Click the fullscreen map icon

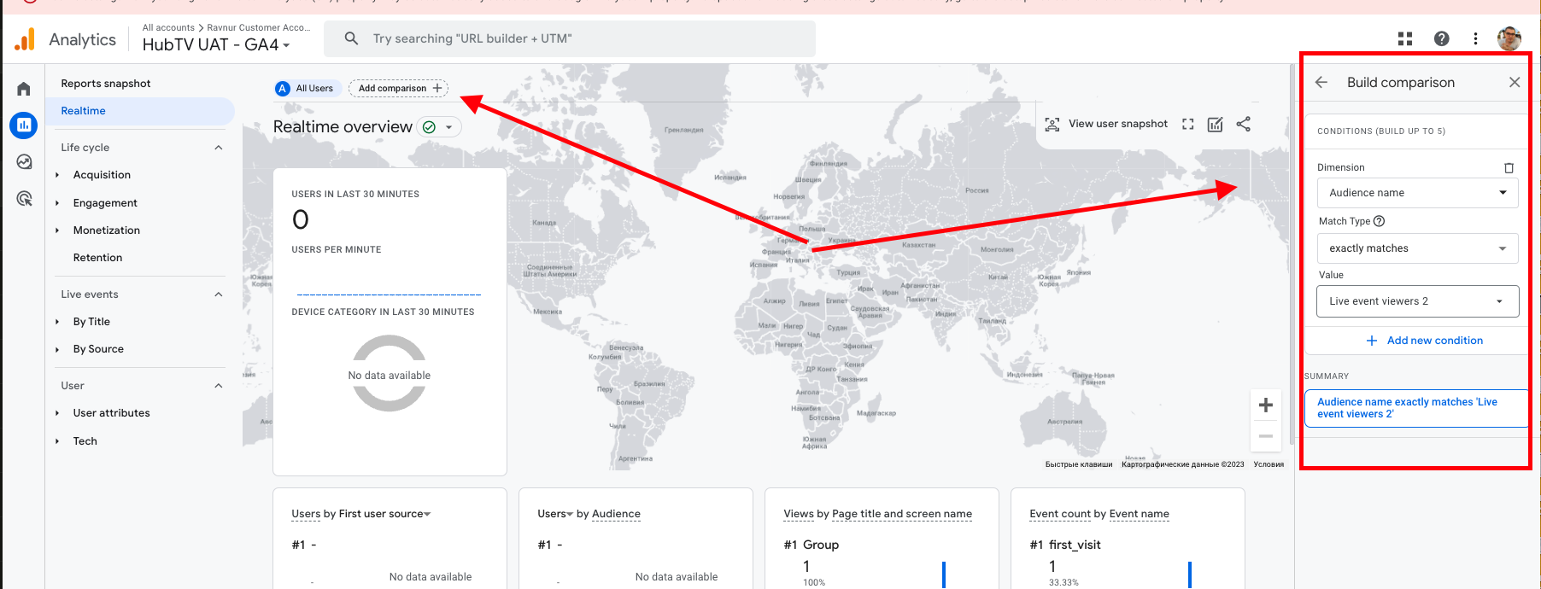click(1187, 125)
